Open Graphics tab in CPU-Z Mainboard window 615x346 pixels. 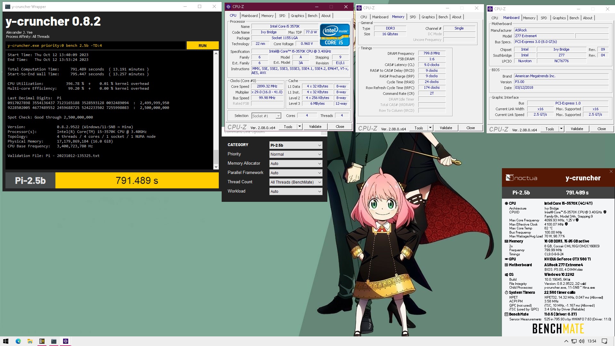coord(559,18)
